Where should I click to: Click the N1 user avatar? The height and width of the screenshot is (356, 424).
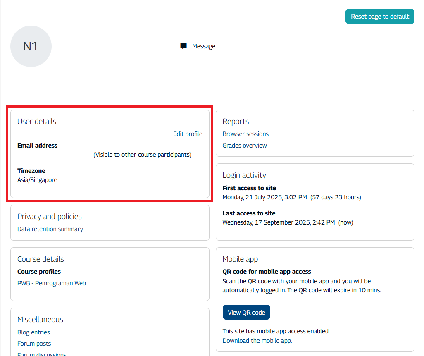tap(31, 46)
